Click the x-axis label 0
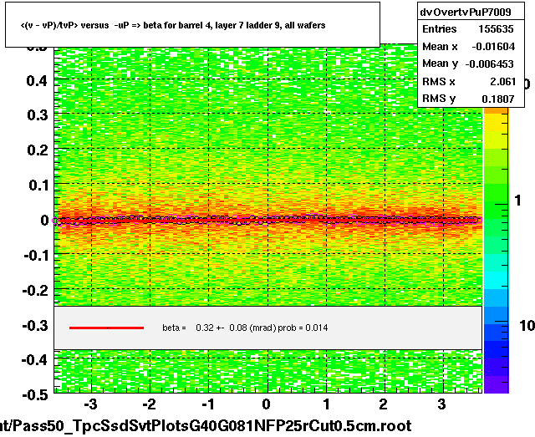Screen dimensions: 535x437 [267, 404]
